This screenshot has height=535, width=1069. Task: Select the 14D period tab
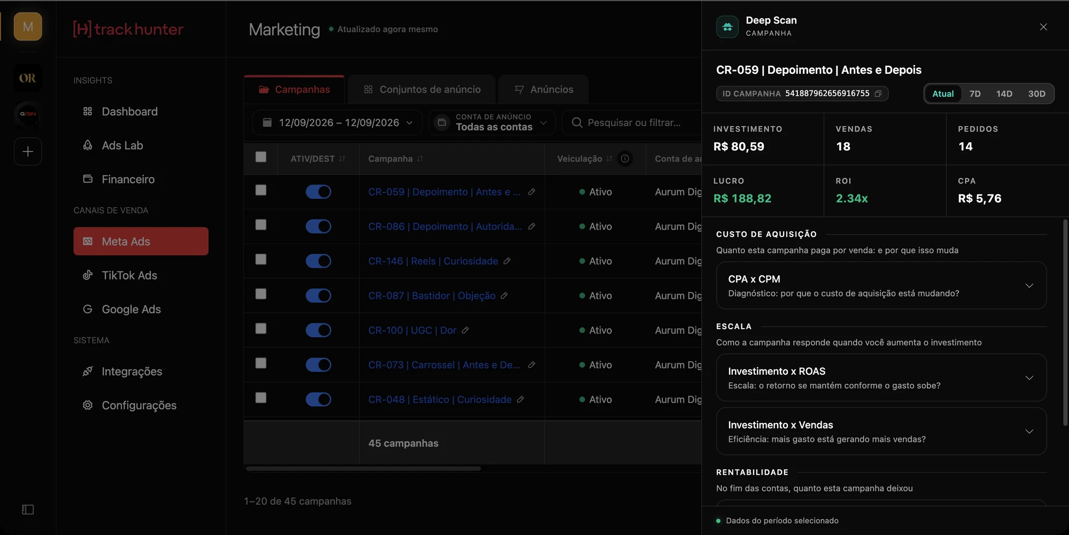click(x=1004, y=94)
